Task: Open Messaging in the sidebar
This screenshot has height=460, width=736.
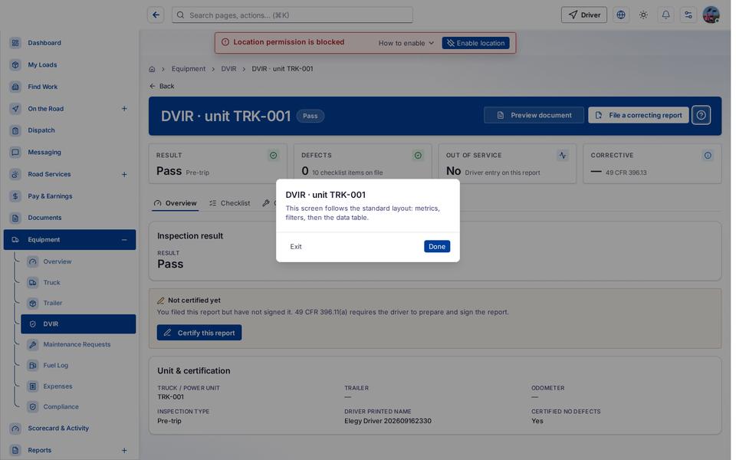Action: [x=70, y=152]
